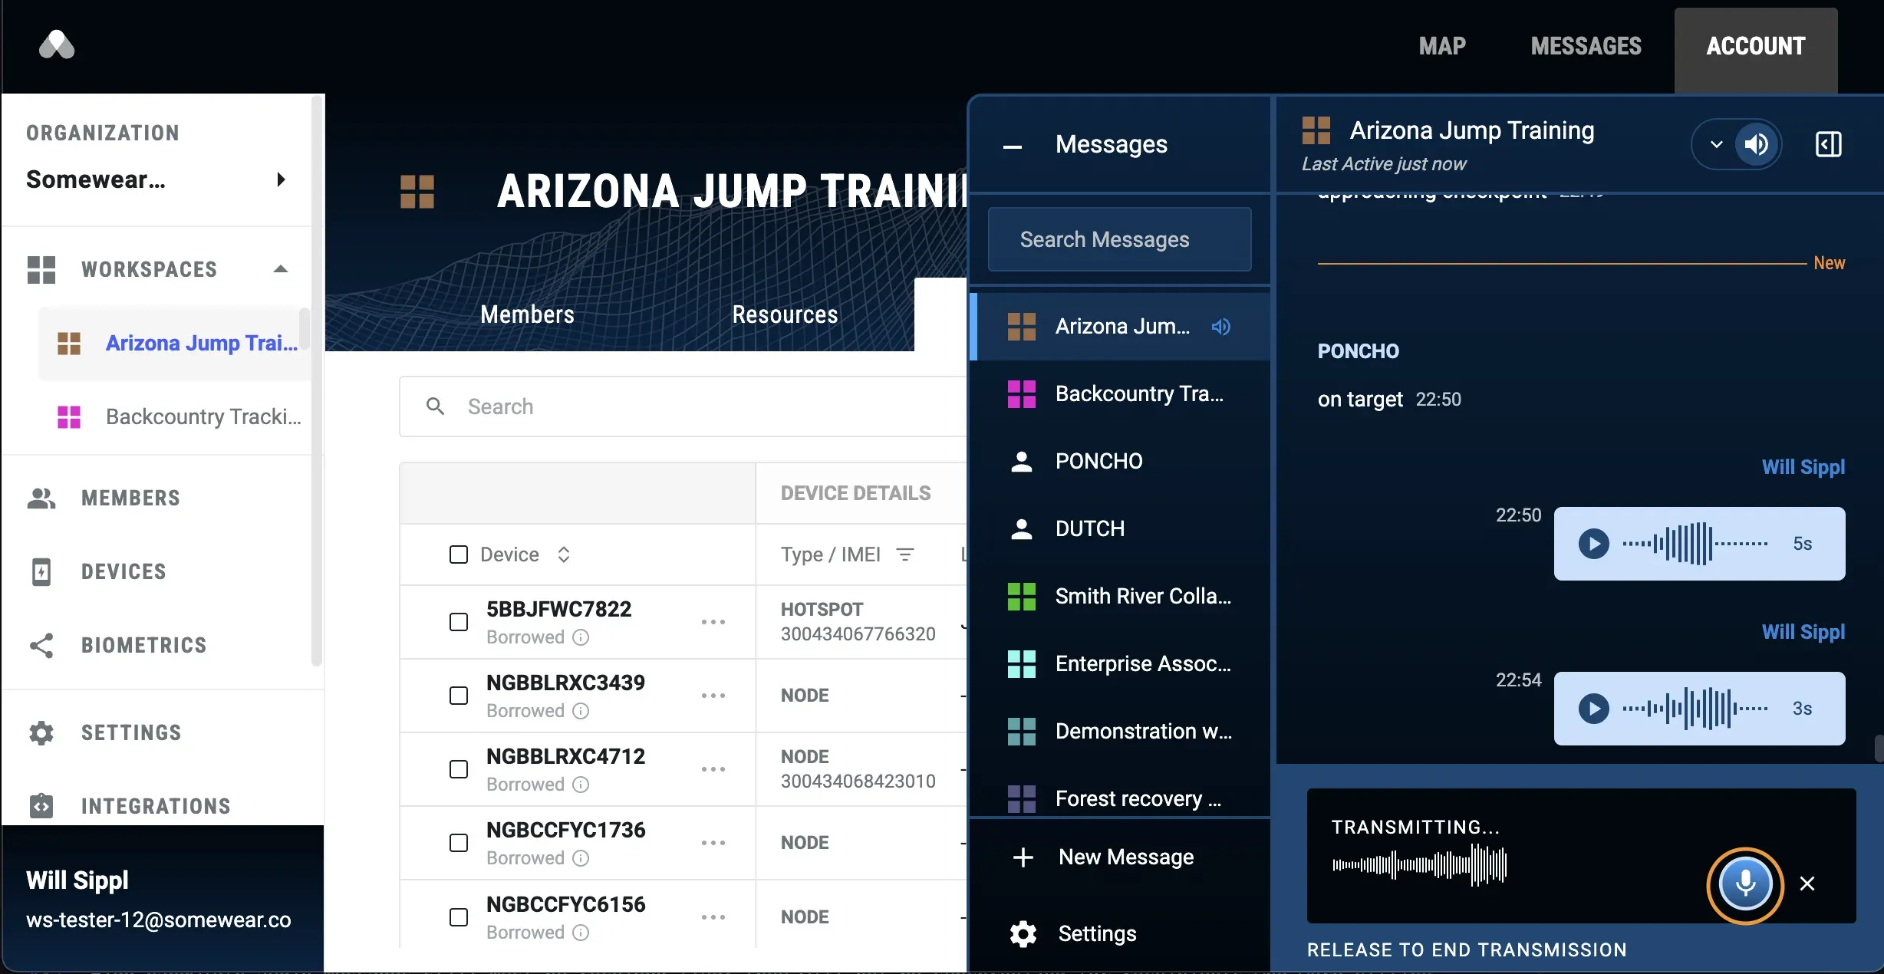This screenshot has height=974, width=1884.
Task: Check the box for device 5BBJFWC7822
Action: 459,622
